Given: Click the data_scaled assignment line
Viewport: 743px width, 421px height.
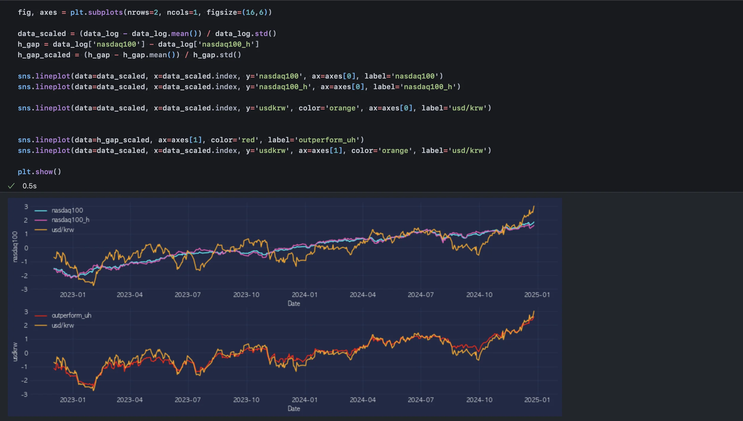Looking at the screenshot, I should click(x=147, y=34).
